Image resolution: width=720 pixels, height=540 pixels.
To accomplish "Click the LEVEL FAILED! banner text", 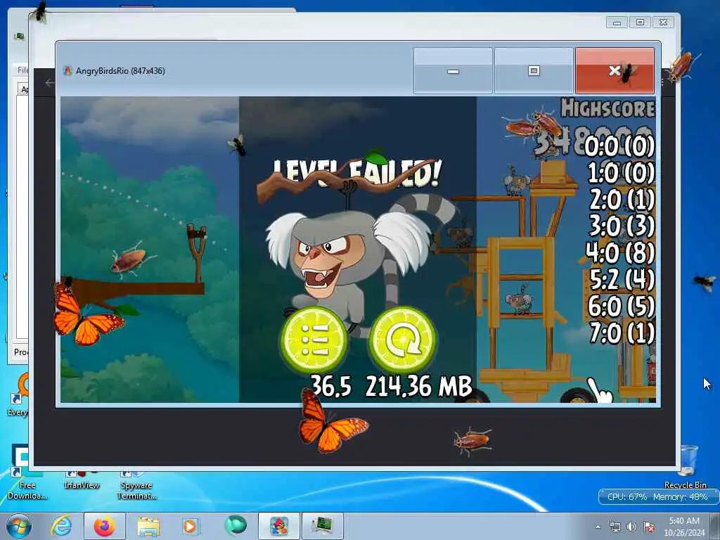I will tap(357, 173).
